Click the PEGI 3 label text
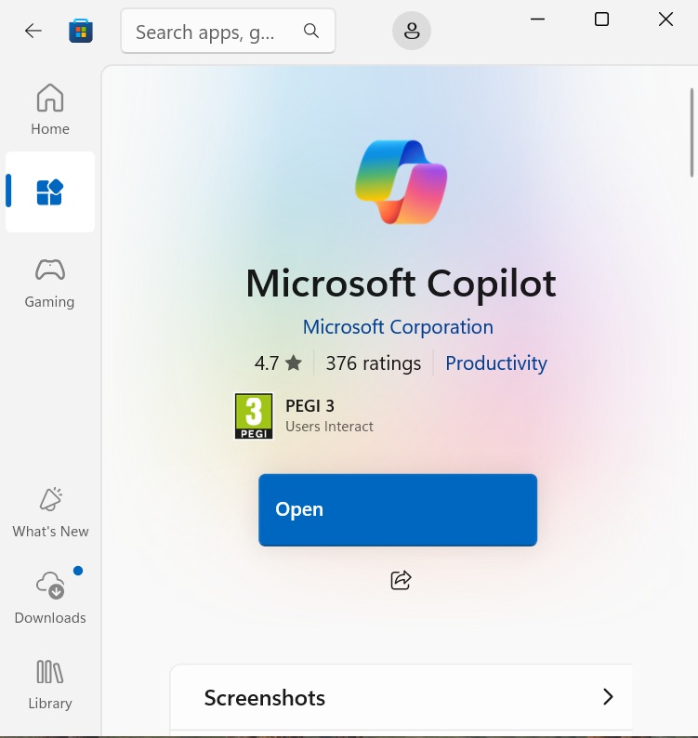 309,405
